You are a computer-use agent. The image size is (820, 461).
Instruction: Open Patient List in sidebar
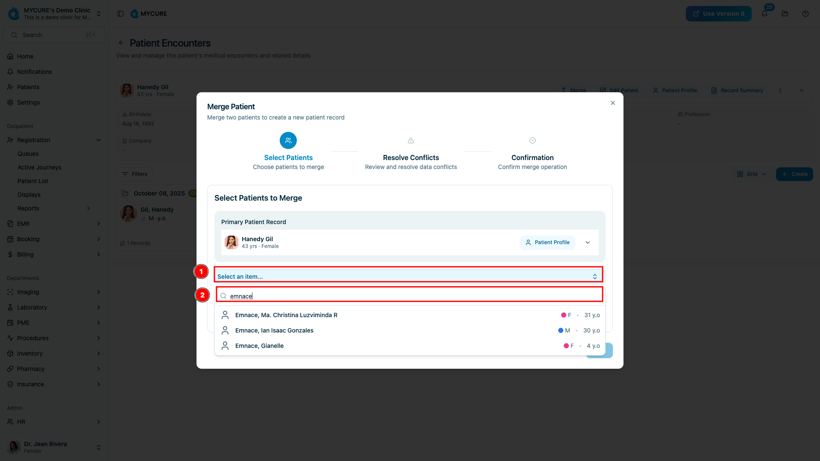click(33, 181)
